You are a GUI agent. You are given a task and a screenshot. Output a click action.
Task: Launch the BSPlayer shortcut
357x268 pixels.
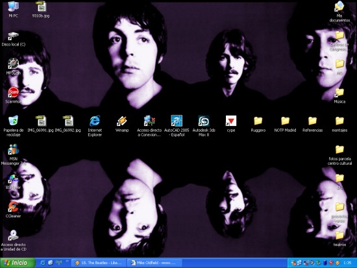[x=13, y=182]
